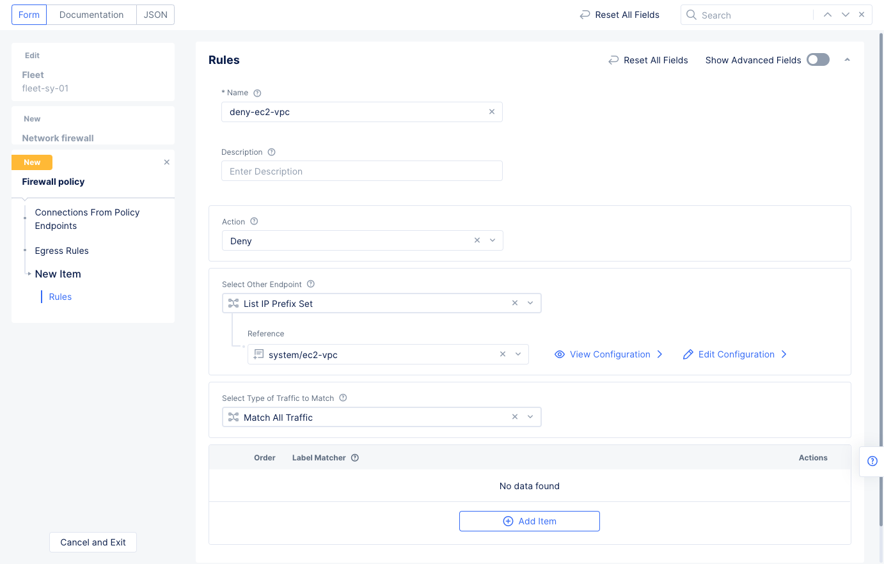Click Cancel and Exit
This screenshot has width=884, height=564.
coord(93,542)
